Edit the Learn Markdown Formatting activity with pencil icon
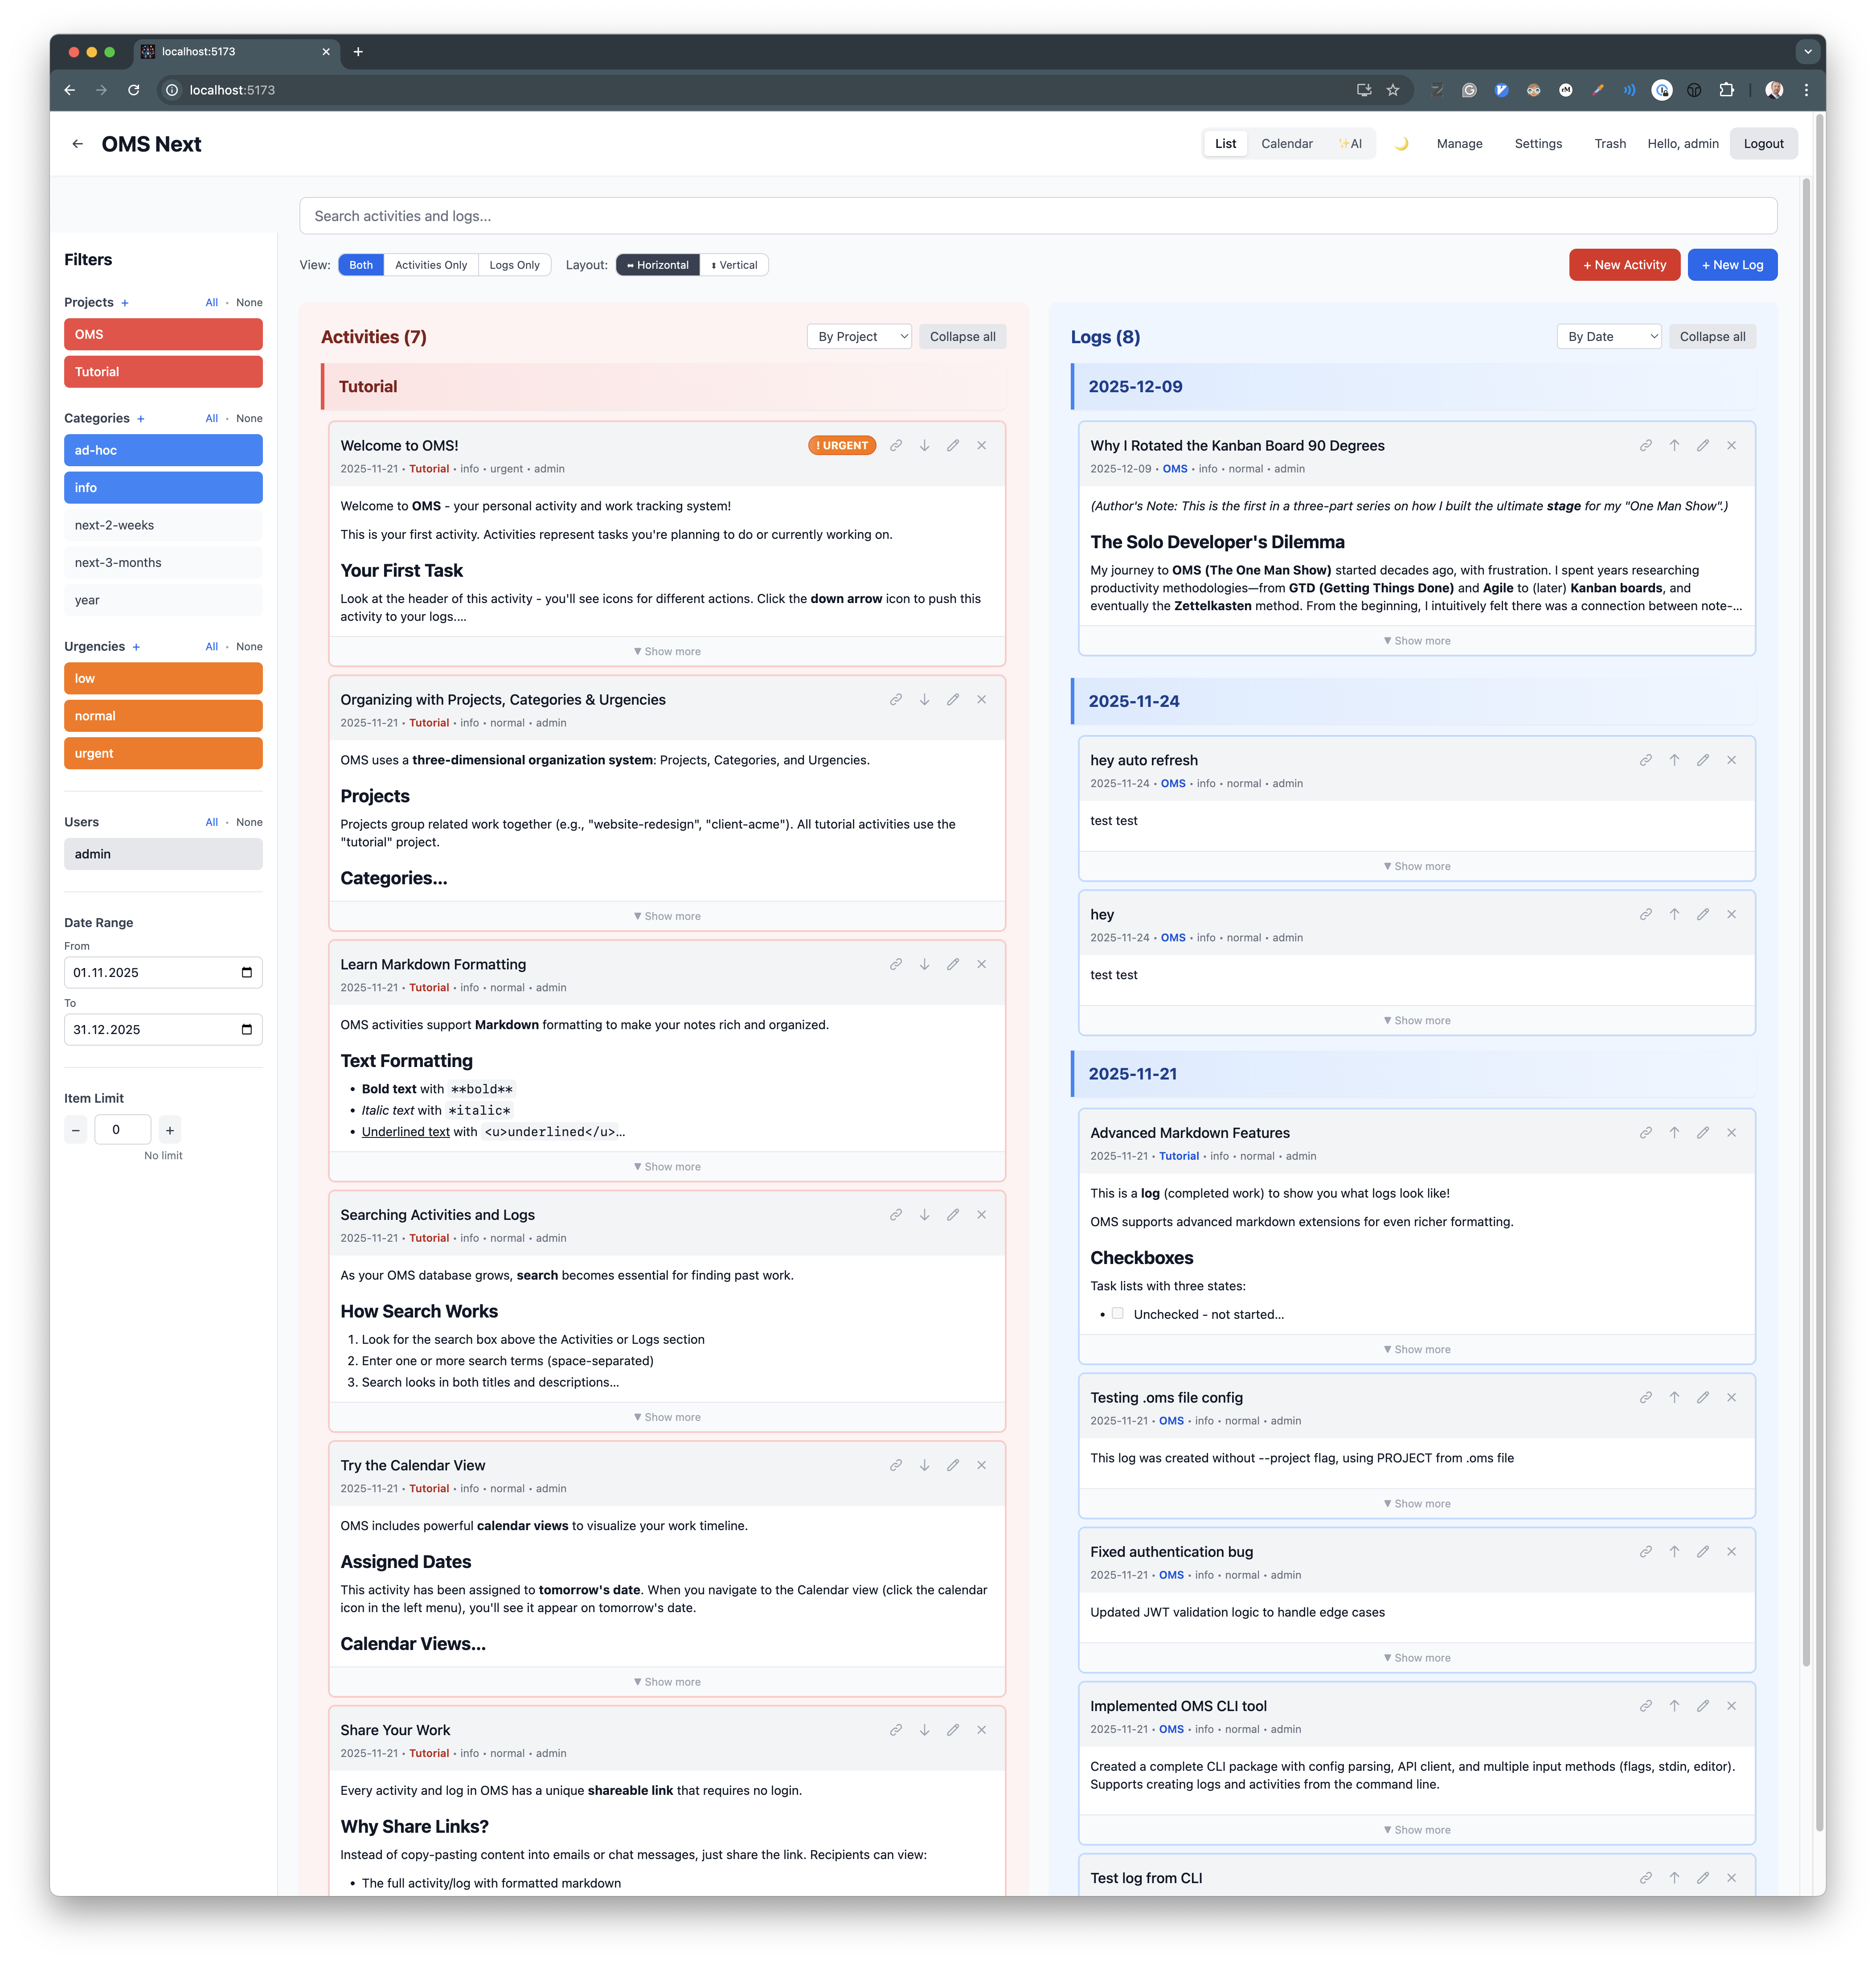Image resolution: width=1876 pixels, height=1962 pixels. [x=953, y=965]
